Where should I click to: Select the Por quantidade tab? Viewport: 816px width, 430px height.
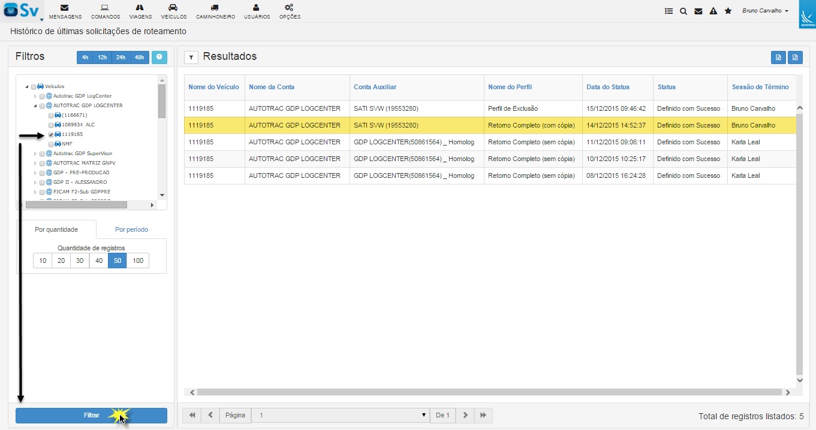pyautogui.click(x=56, y=229)
